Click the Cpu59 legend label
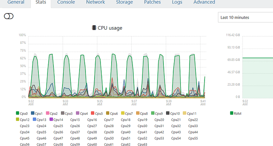273x146 pixels. 75,144
